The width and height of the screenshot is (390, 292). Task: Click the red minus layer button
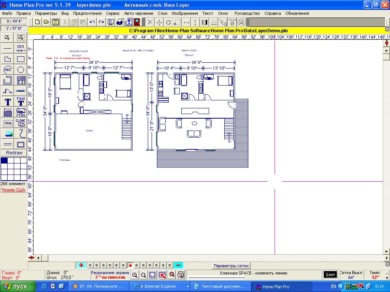pyautogui.click(x=178, y=265)
